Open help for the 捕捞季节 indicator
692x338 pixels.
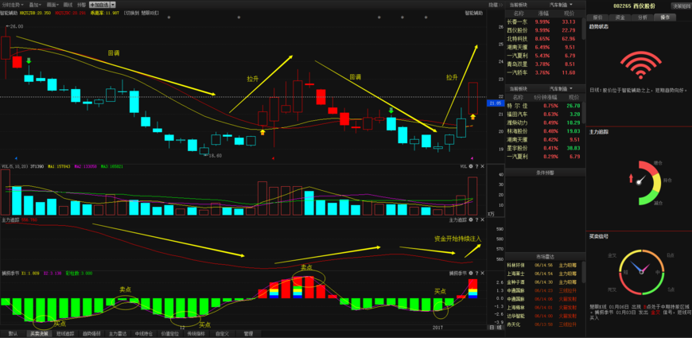point(476,273)
